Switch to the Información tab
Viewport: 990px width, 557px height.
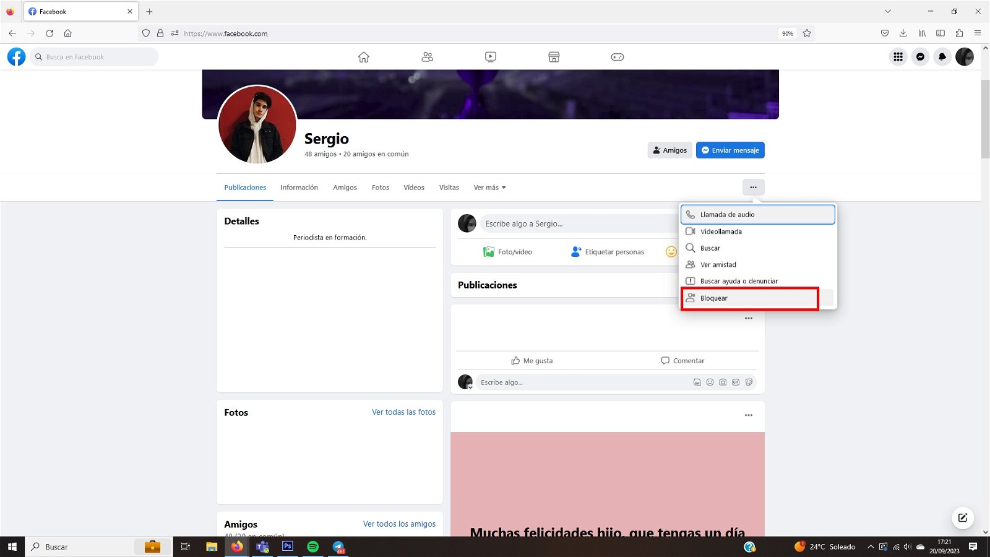tap(299, 188)
